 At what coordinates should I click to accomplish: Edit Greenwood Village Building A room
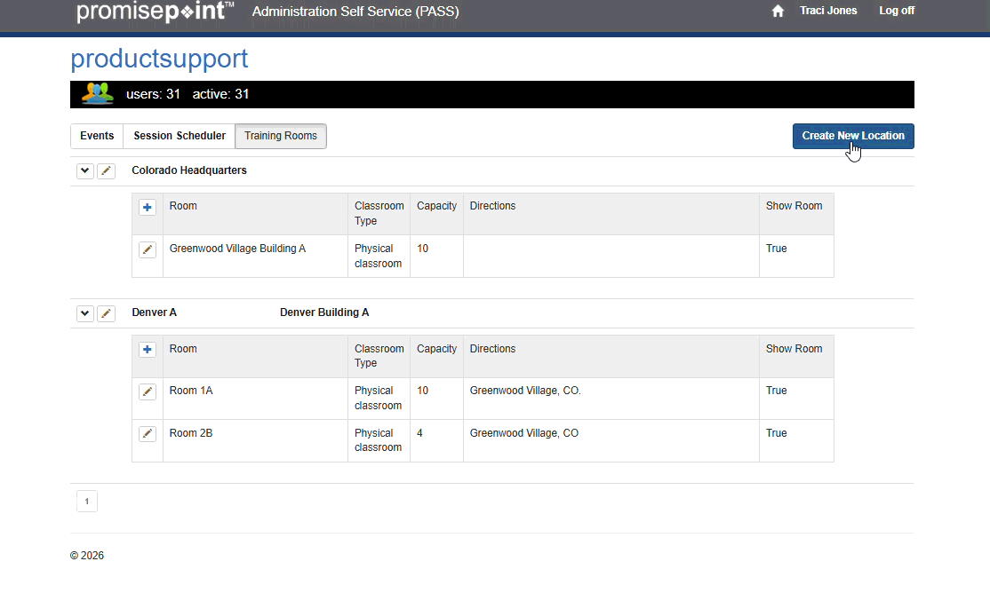(x=148, y=249)
